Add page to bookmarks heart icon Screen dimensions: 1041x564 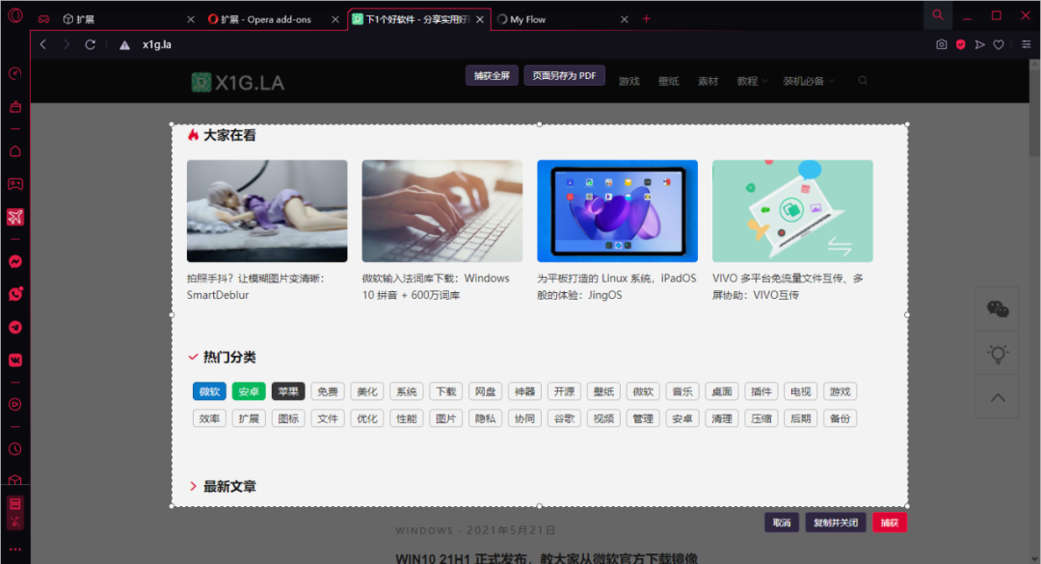(x=999, y=44)
